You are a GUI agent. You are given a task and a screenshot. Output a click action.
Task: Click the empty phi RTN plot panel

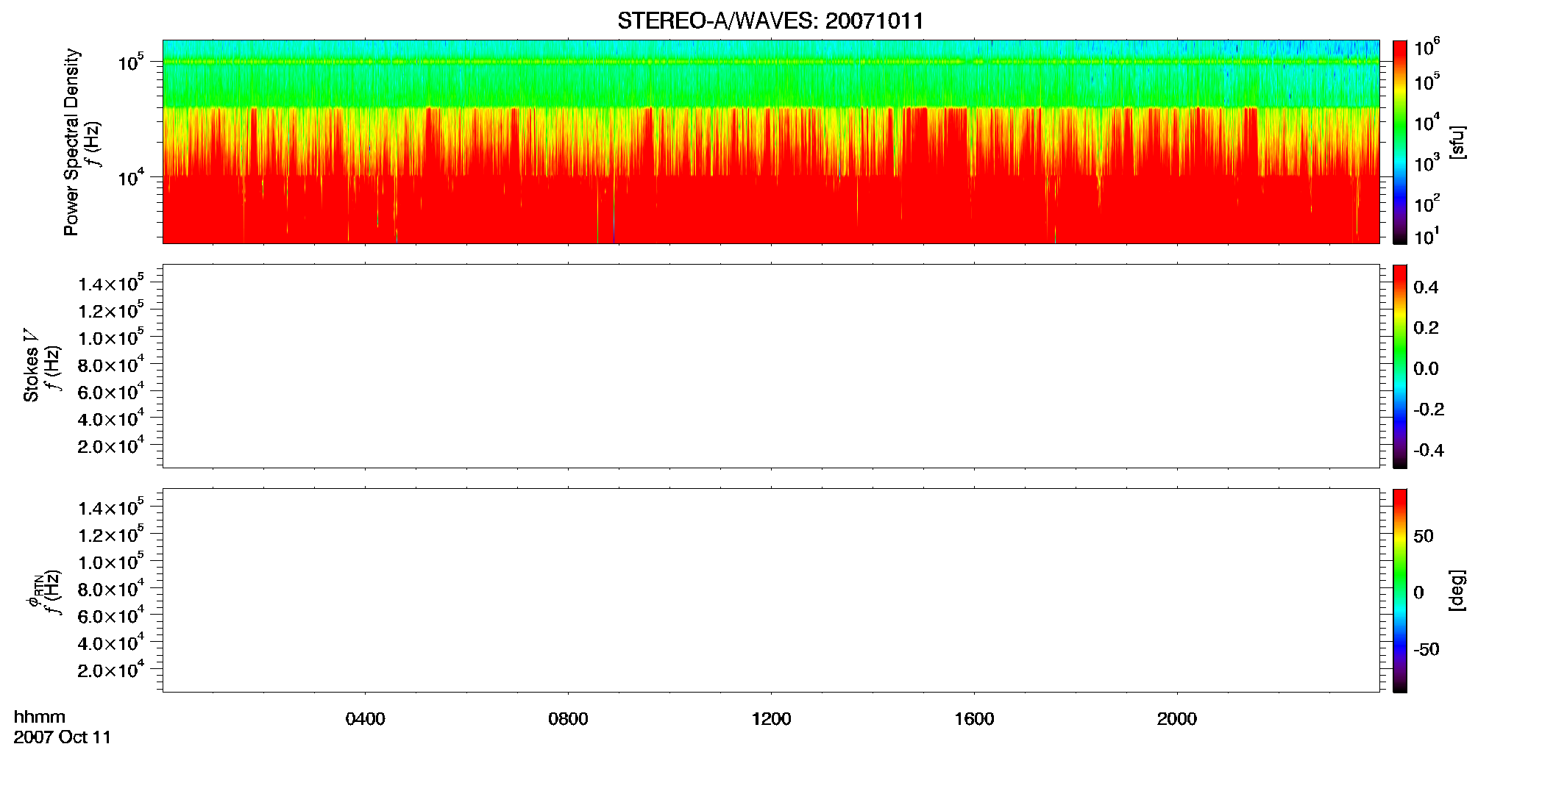tap(771, 590)
